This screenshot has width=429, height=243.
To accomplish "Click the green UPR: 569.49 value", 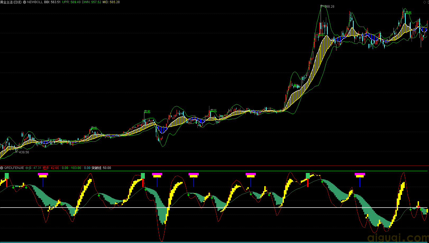I will [x=71, y=2].
